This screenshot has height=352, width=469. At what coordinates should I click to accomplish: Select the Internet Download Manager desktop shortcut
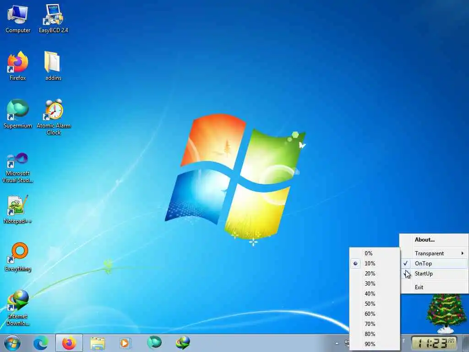click(x=18, y=308)
